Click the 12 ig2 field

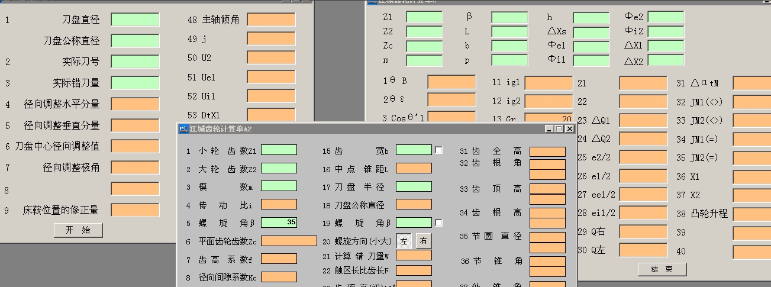[x=549, y=102]
